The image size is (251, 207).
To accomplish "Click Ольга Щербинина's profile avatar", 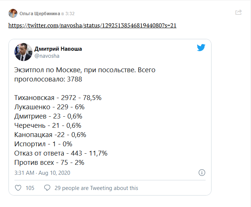I will tap(13, 13).
